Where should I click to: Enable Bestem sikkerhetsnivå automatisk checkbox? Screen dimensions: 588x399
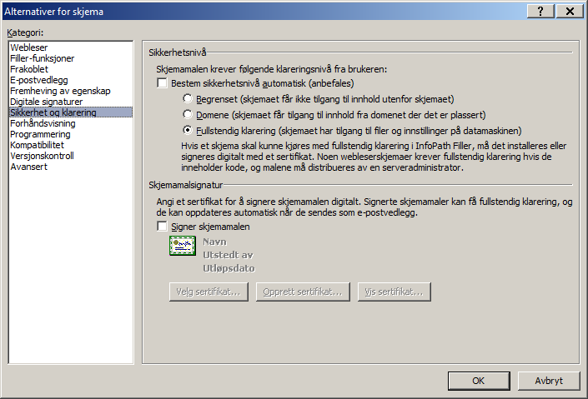point(162,82)
